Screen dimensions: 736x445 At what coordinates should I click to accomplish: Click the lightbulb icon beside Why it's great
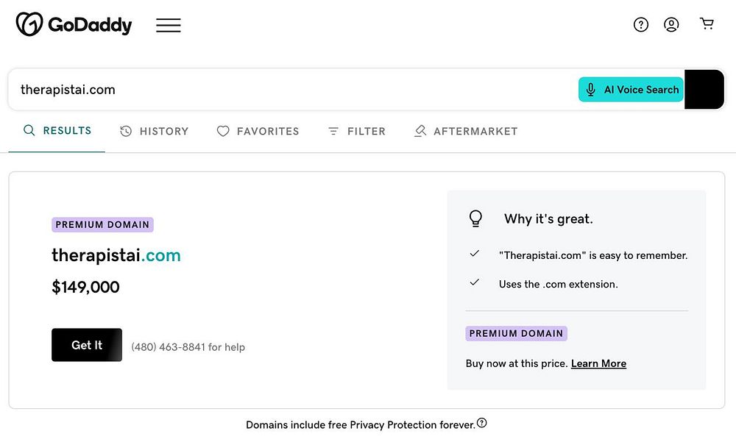tap(476, 218)
